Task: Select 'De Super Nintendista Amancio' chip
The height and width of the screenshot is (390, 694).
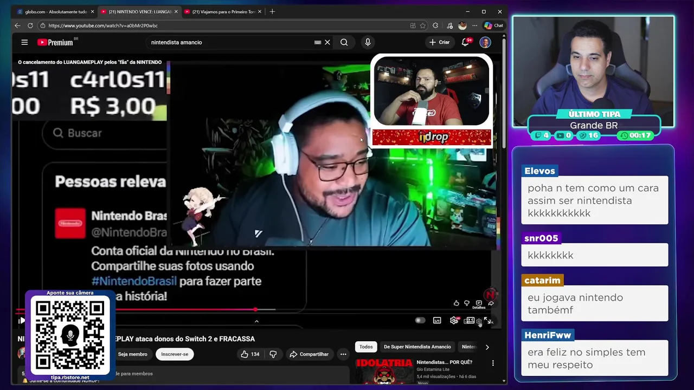Action: coord(417,347)
